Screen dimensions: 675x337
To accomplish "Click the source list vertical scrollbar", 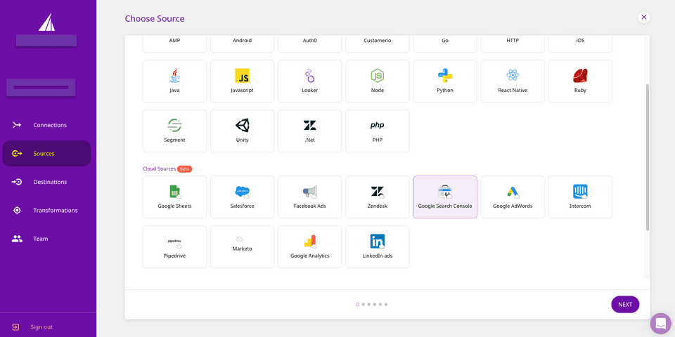I will tap(647, 158).
